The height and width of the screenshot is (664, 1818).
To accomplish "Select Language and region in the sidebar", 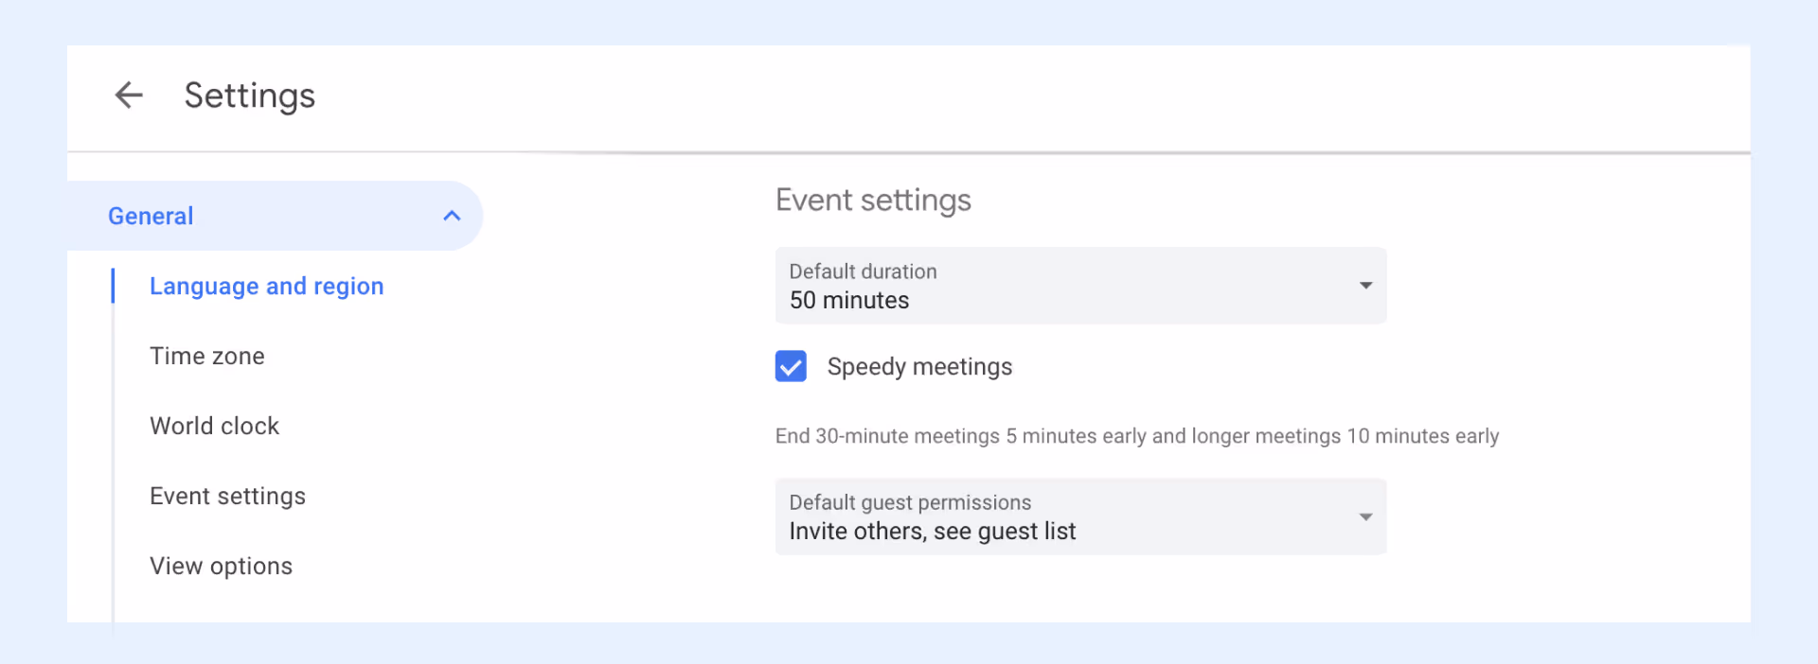I will pos(266,287).
